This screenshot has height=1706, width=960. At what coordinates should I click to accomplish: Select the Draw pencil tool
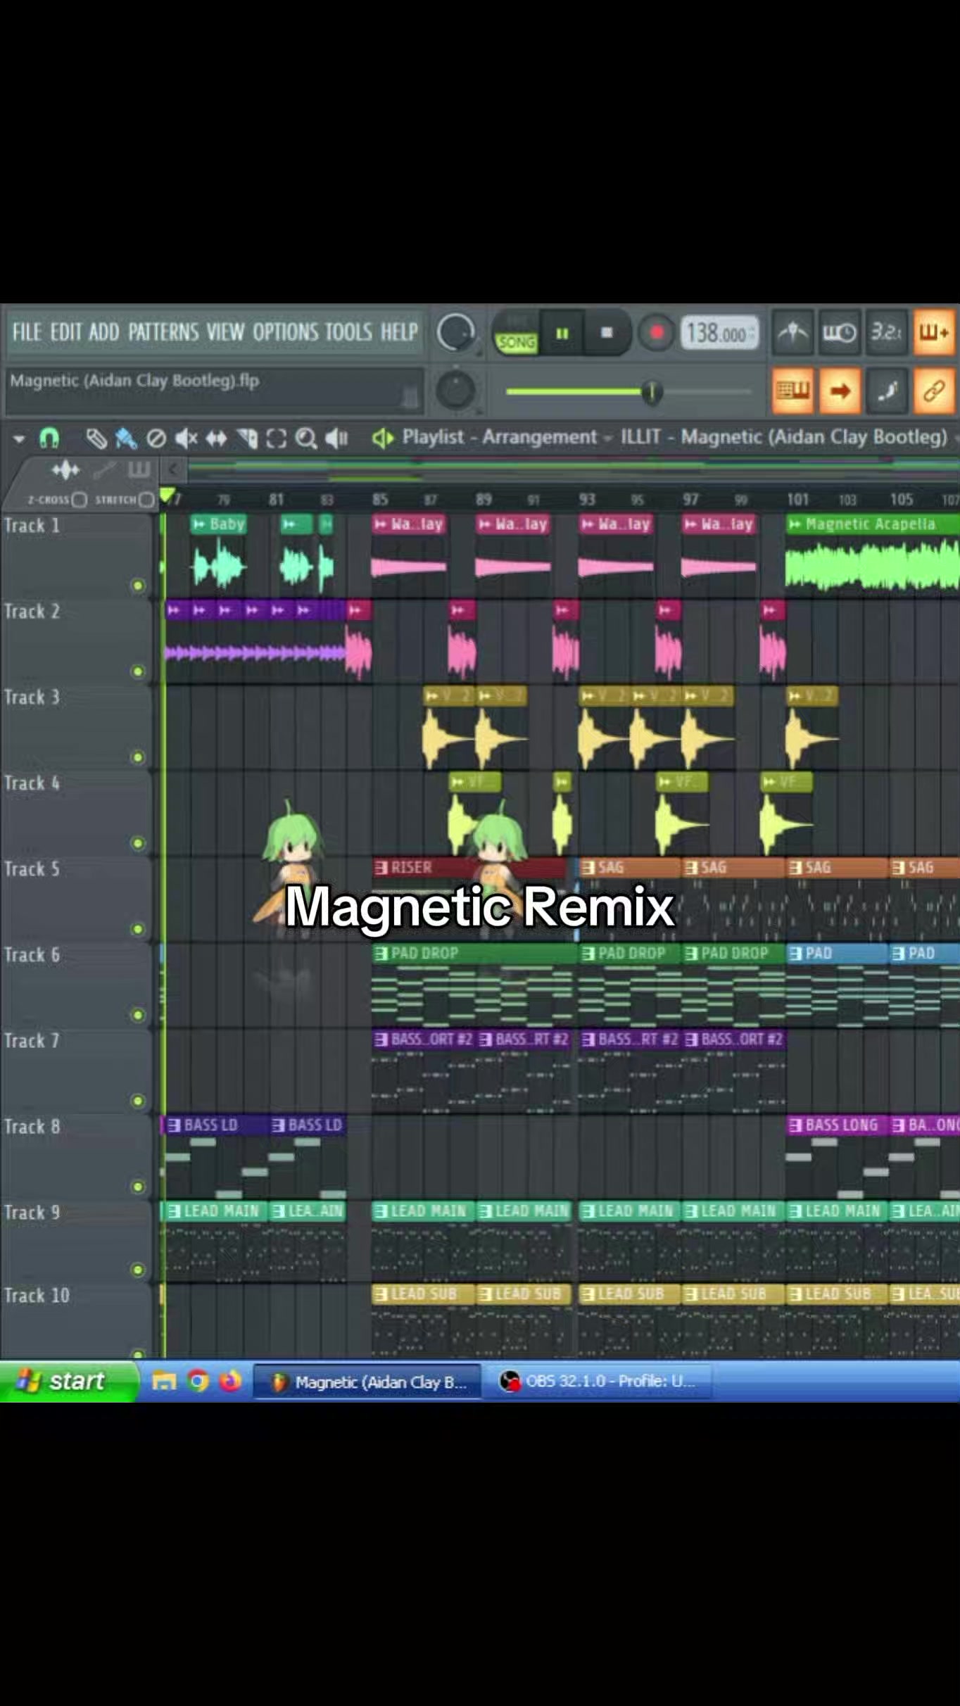[x=96, y=438]
